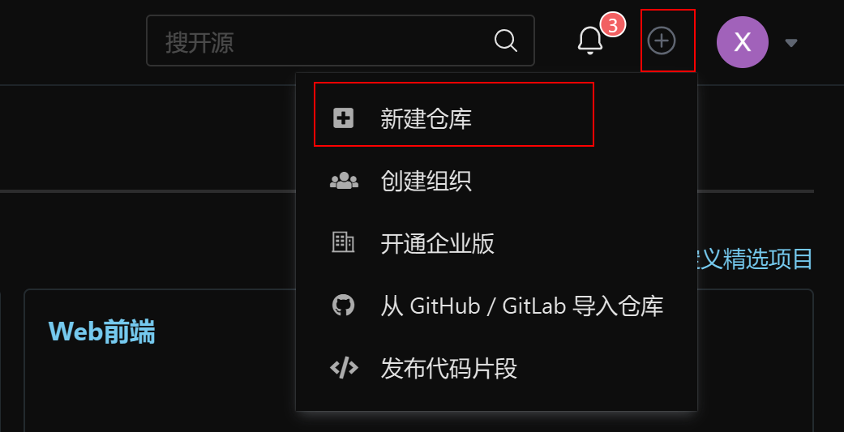Click the plus-square icon beside 新建仓库
This screenshot has width=844, height=432.
pos(344,118)
